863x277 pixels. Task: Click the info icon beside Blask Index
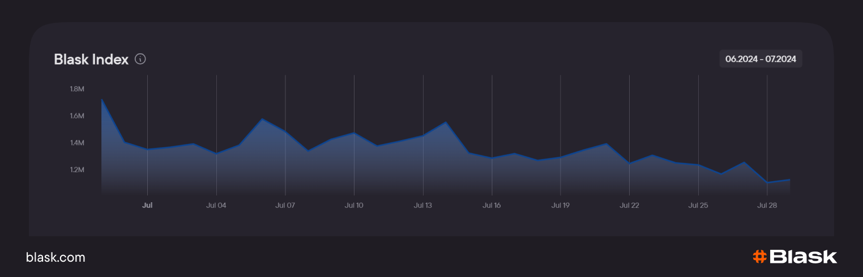coord(140,59)
